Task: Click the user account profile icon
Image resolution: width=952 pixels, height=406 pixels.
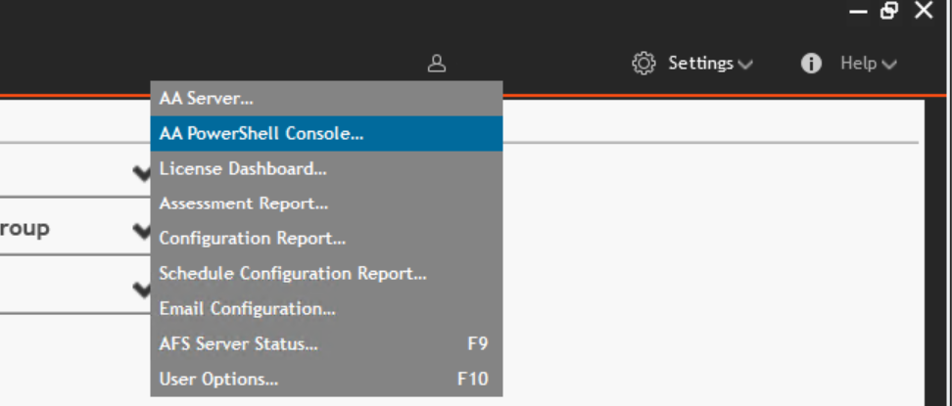Action: click(x=437, y=64)
